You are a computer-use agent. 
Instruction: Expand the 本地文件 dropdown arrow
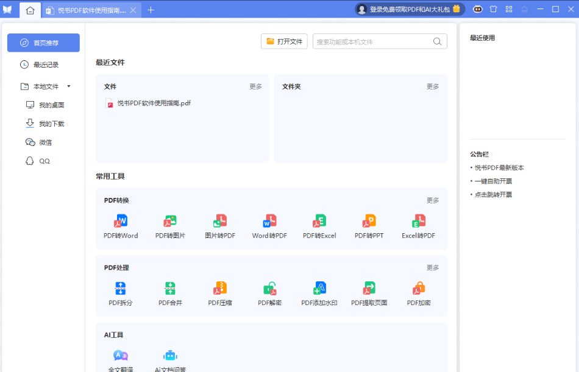pos(69,86)
